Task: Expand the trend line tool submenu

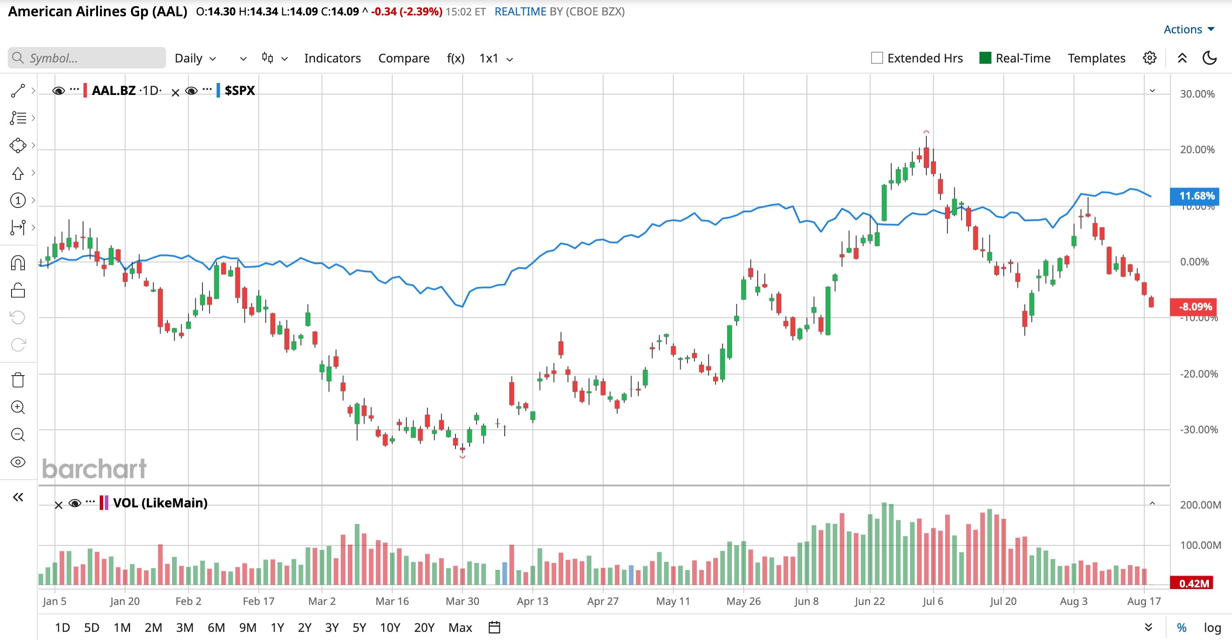Action: tap(33, 90)
